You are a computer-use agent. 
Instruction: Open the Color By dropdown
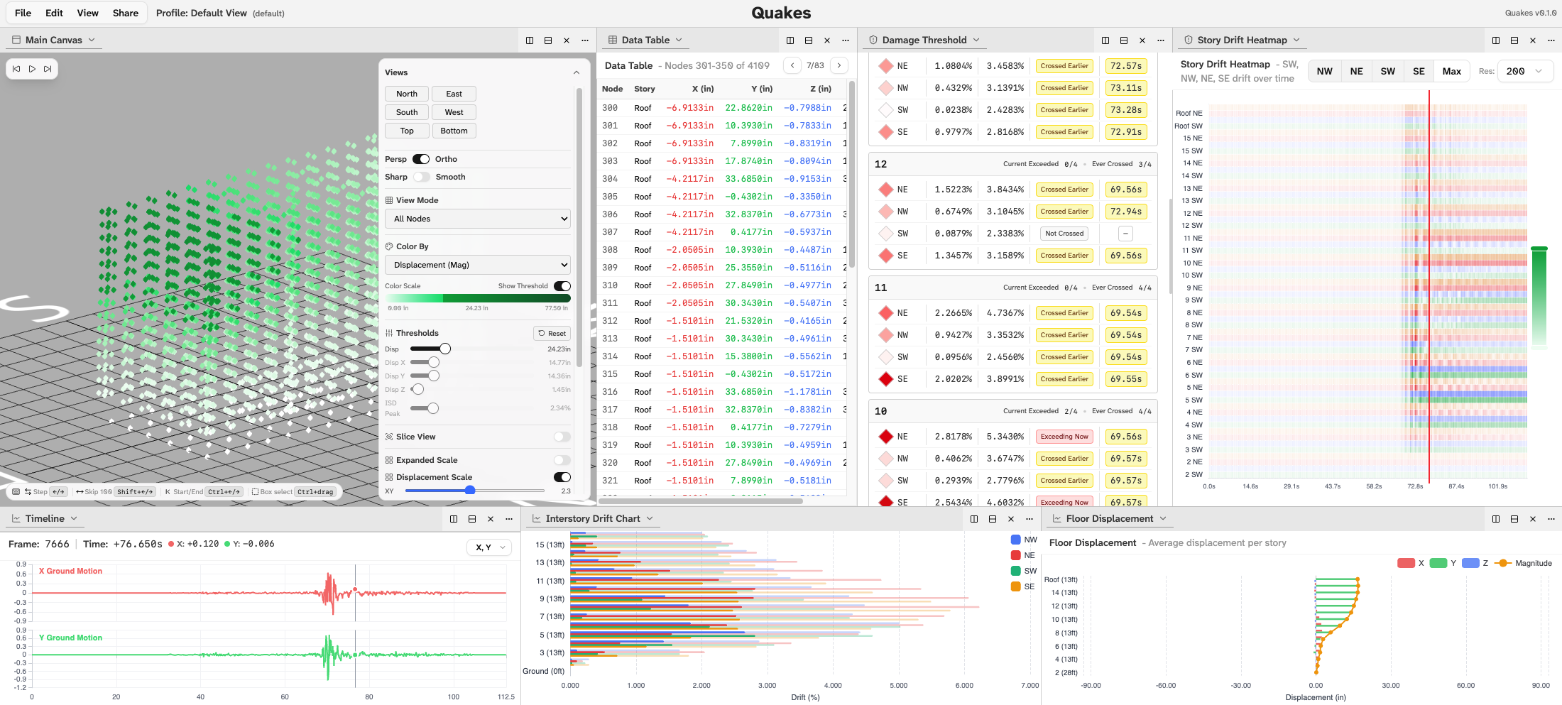pos(477,265)
